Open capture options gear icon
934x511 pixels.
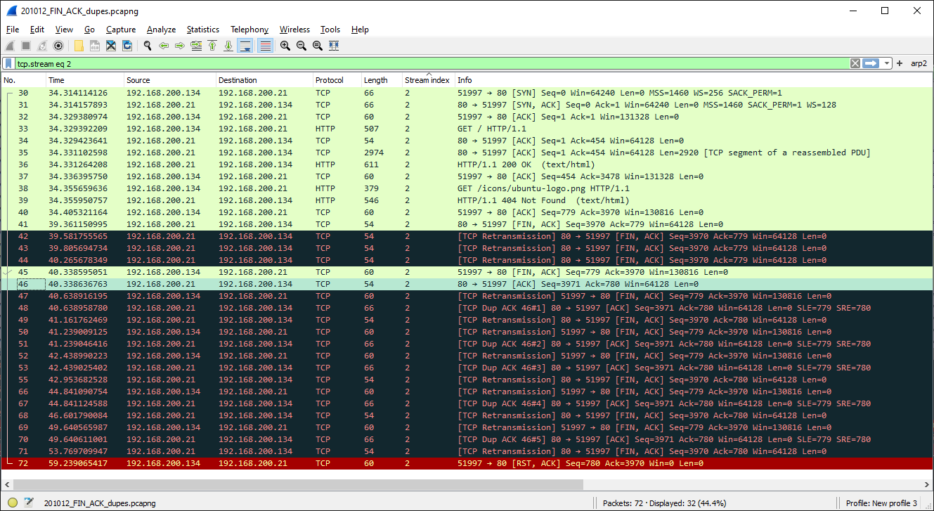click(x=58, y=46)
